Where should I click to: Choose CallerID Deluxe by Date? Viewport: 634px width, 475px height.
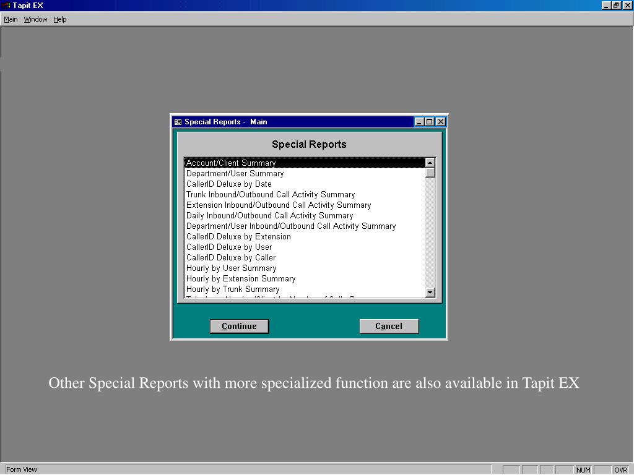[x=305, y=184]
